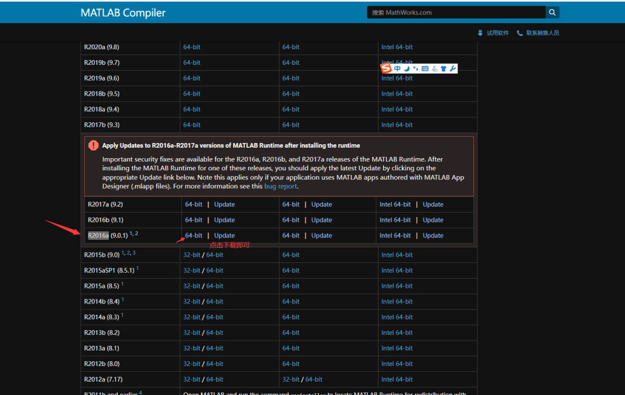This screenshot has width=625, height=395.
Task: Open the 试用软件 link
Action: pyautogui.click(x=498, y=33)
